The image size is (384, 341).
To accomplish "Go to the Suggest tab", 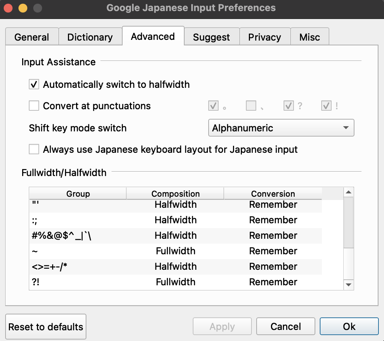I will tap(211, 37).
